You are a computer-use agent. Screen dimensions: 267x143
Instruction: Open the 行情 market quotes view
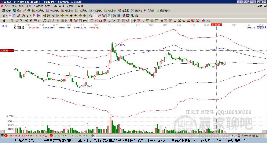(x=6, y=10)
